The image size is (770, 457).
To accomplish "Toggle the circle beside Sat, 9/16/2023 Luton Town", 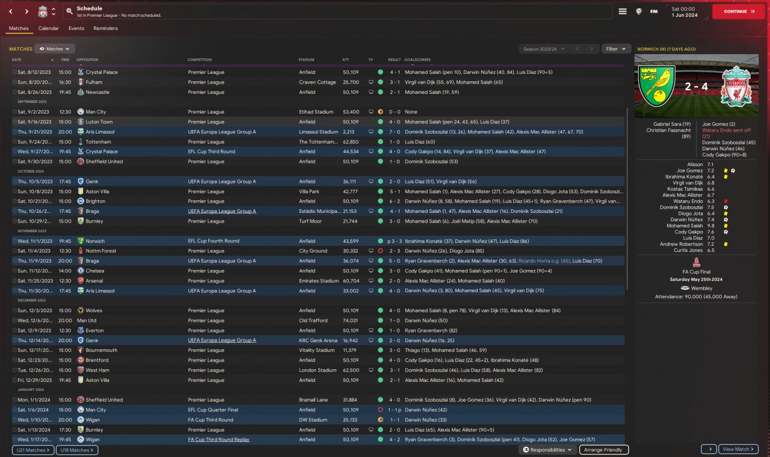I will tap(14, 122).
